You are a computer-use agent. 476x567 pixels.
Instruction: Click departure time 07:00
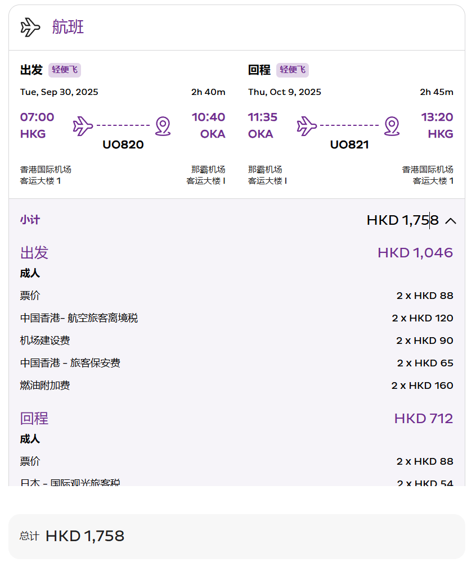point(37,117)
